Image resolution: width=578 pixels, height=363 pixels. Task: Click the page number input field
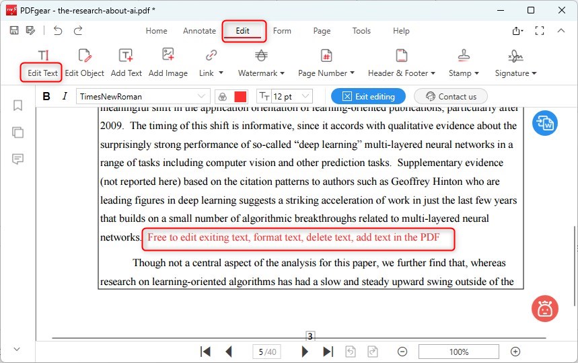(x=267, y=352)
